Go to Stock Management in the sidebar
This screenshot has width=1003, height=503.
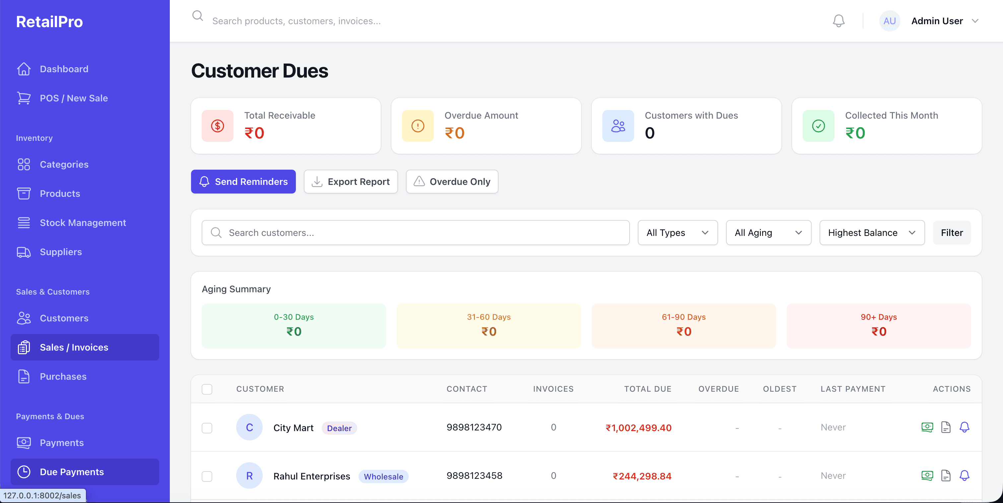coord(83,223)
